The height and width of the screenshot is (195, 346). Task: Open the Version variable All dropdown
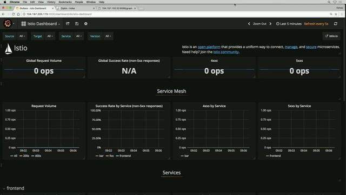pos(108,36)
